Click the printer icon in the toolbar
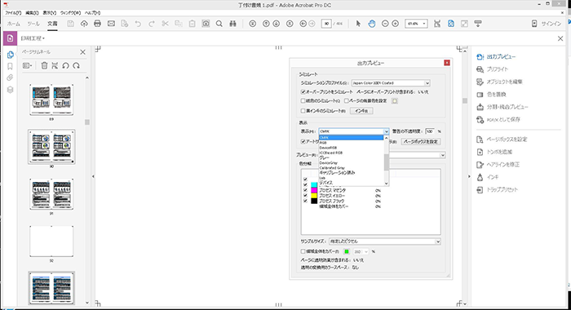571x310 pixels. point(97,24)
